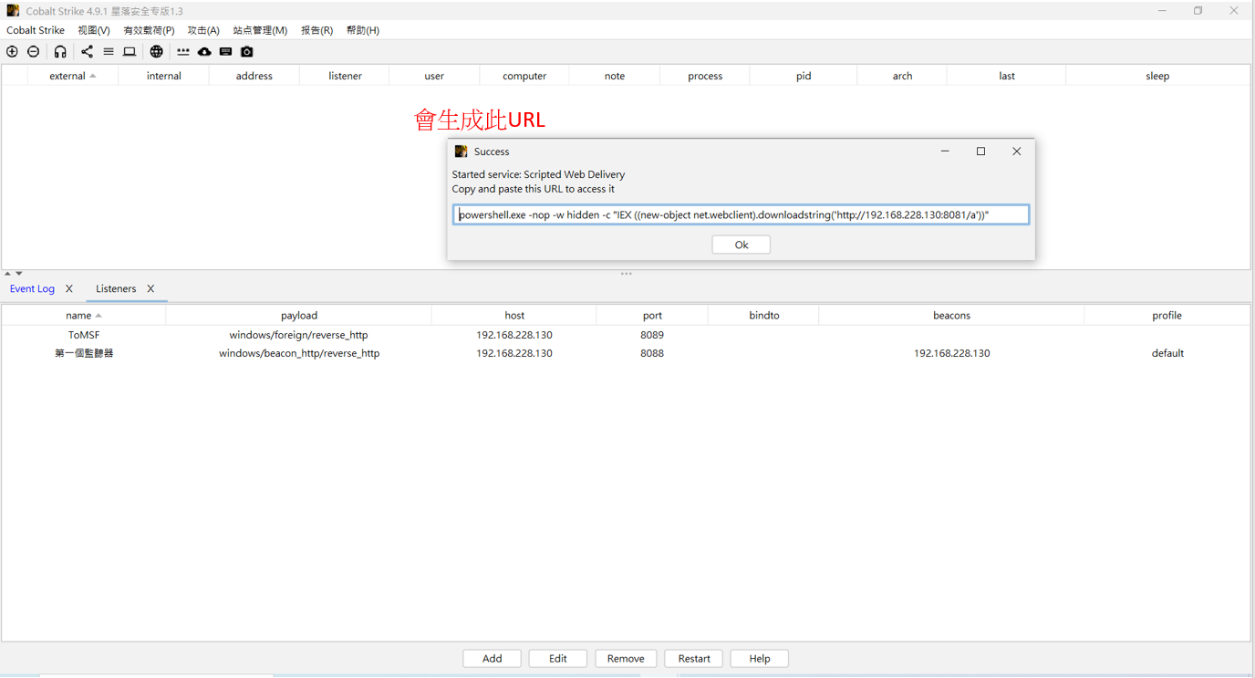This screenshot has width=1255, height=678.
Task: Click the Help button
Action: coord(759,659)
